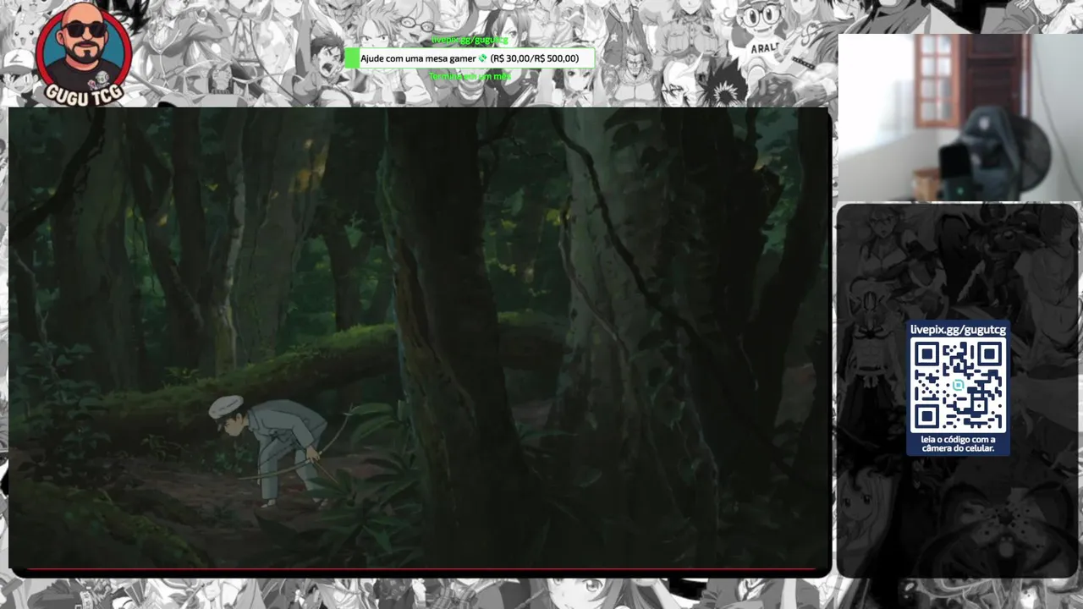1083x609 pixels.
Task: Click the 'Termina em um mês' text
Action: [470, 77]
